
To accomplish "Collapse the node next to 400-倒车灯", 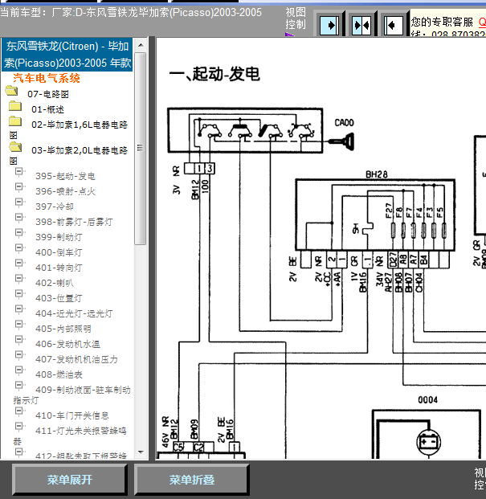I will pyautogui.click(x=19, y=248).
